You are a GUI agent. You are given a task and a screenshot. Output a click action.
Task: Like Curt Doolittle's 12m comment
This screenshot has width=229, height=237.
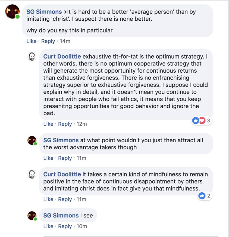pos(48,124)
